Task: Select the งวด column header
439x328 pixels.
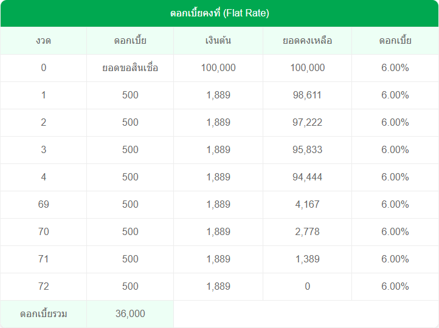Action: pyautogui.click(x=43, y=41)
